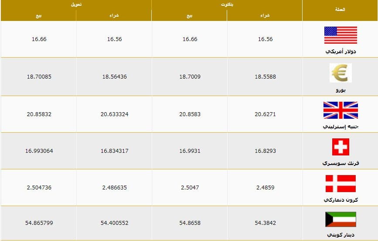The height and width of the screenshot is (241, 378).
Task: Select the جنيه إسترليني currency label
Action: pyautogui.click(x=341, y=127)
